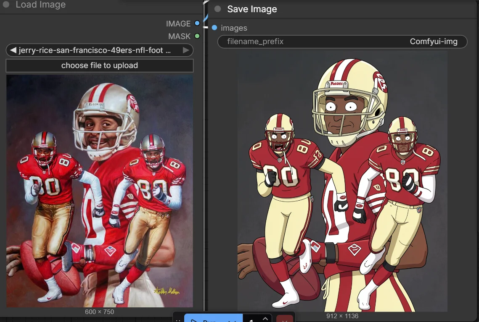Open the jerry-rice image file selector
The width and height of the screenshot is (479, 322).
click(x=100, y=50)
